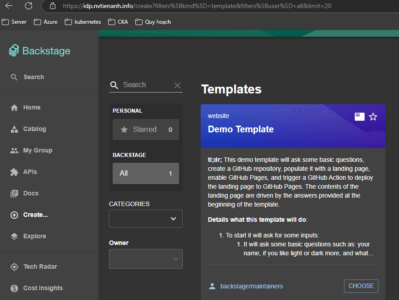399x300 pixels.
Task: Go to Home in sidebar
Action: click(31, 107)
